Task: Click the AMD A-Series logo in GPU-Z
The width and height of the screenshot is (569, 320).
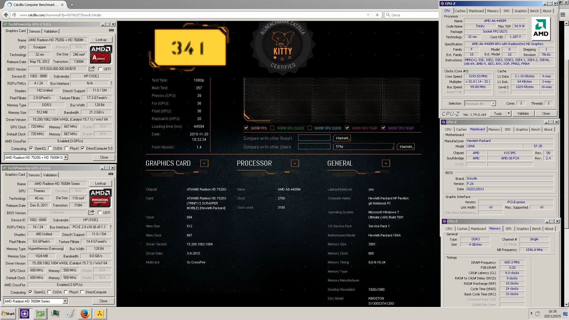Action: click(x=101, y=54)
